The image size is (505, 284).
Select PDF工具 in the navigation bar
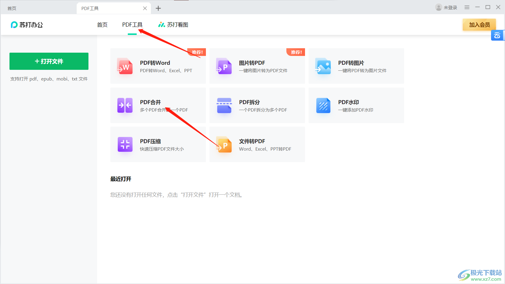[x=132, y=25]
